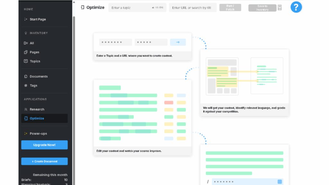This screenshot has height=185, width=329.
Task: Select the Optimize icon in the sidebar
Action: click(x=26, y=118)
